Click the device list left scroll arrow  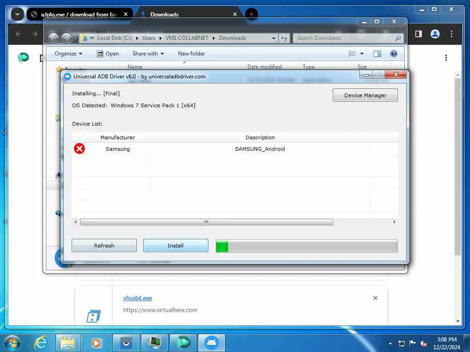(x=76, y=222)
